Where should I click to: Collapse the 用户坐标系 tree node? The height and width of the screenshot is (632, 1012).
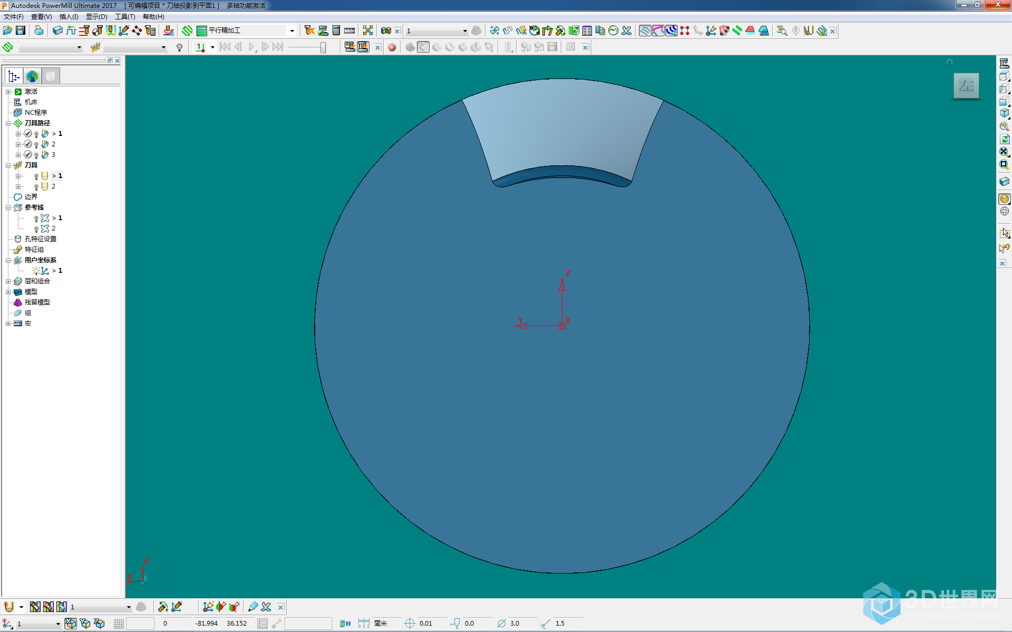[x=8, y=260]
